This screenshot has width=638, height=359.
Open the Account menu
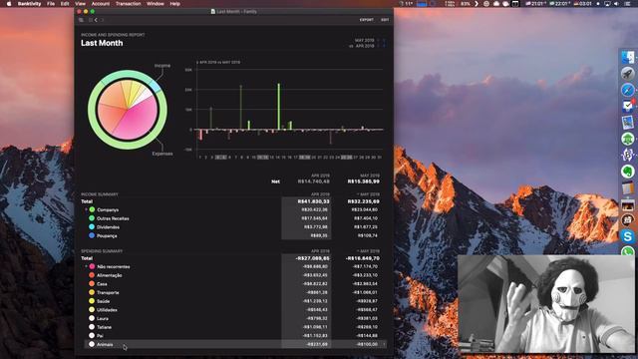pyautogui.click(x=100, y=4)
